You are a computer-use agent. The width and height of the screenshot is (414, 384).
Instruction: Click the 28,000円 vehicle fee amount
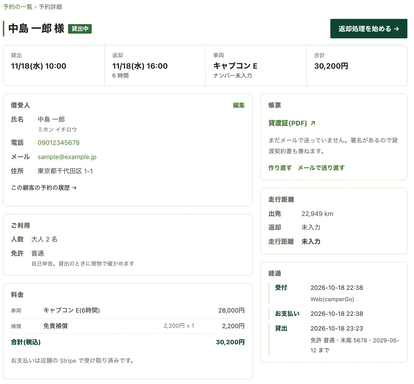coord(231,310)
